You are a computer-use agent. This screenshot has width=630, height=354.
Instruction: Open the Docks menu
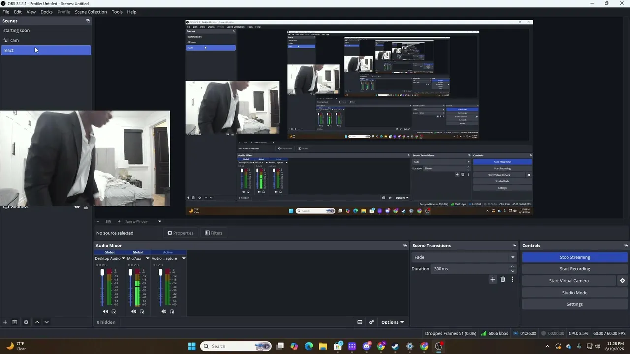tap(46, 12)
